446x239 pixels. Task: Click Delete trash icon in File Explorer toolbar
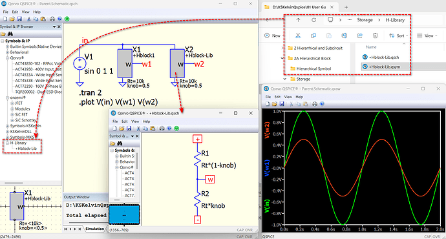(375, 36)
